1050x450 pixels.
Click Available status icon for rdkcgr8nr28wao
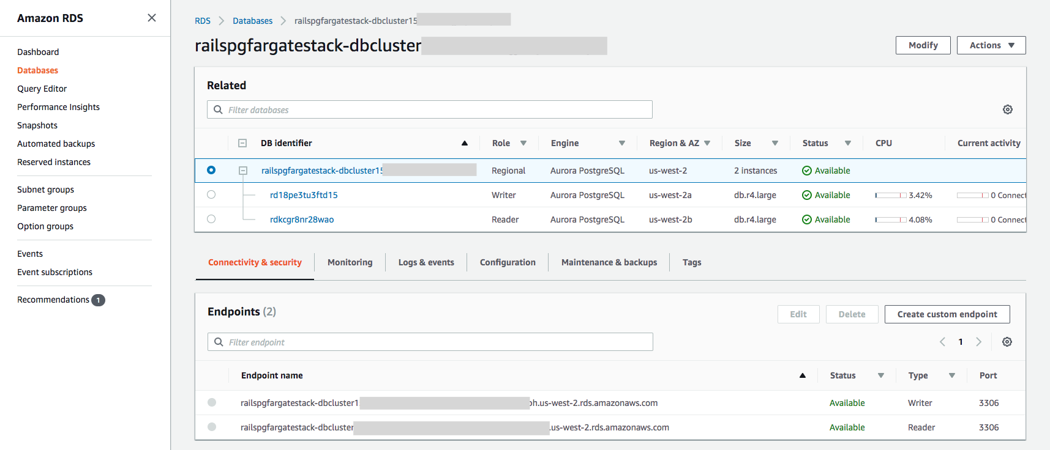(807, 219)
